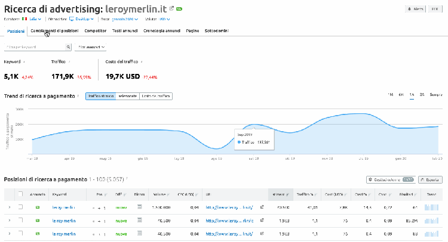Set the chart range to 1A
This screenshot has width=448, height=242.
point(412,95)
